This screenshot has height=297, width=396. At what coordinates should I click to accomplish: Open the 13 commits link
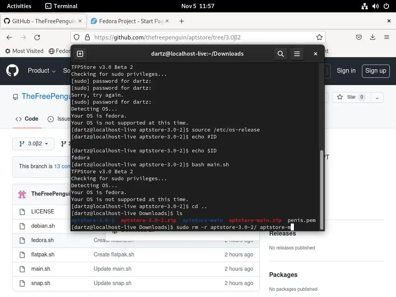62,166
